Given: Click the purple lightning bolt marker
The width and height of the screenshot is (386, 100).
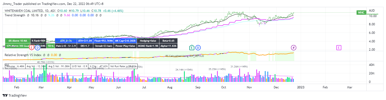Looking at the screenshot, I should coord(294,48).
